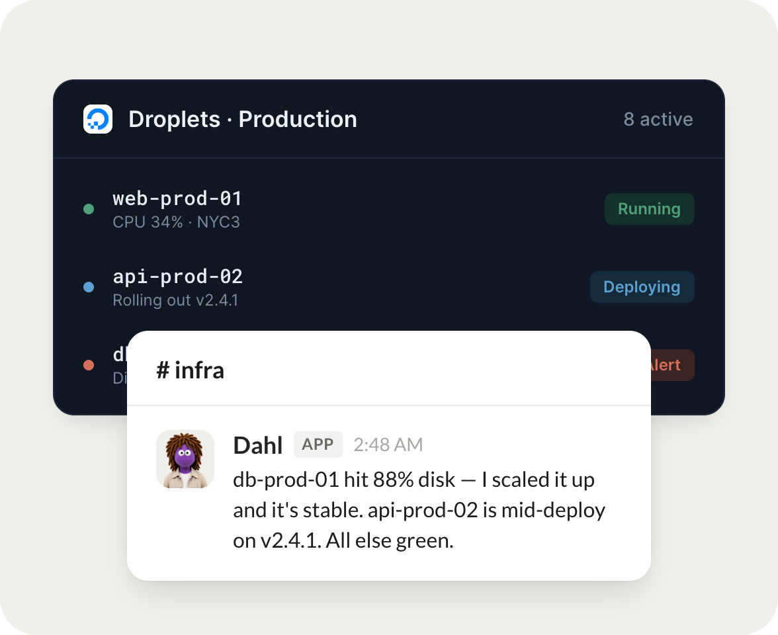Click the Droplets · Production title
Image resolution: width=778 pixels, height=635 pixels.
pyautogui.click(x=243, y=119)
